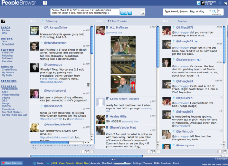Open HELP in the bottom bar
The width and height of the screenshot is (228, 166).
tap(54, 163)
